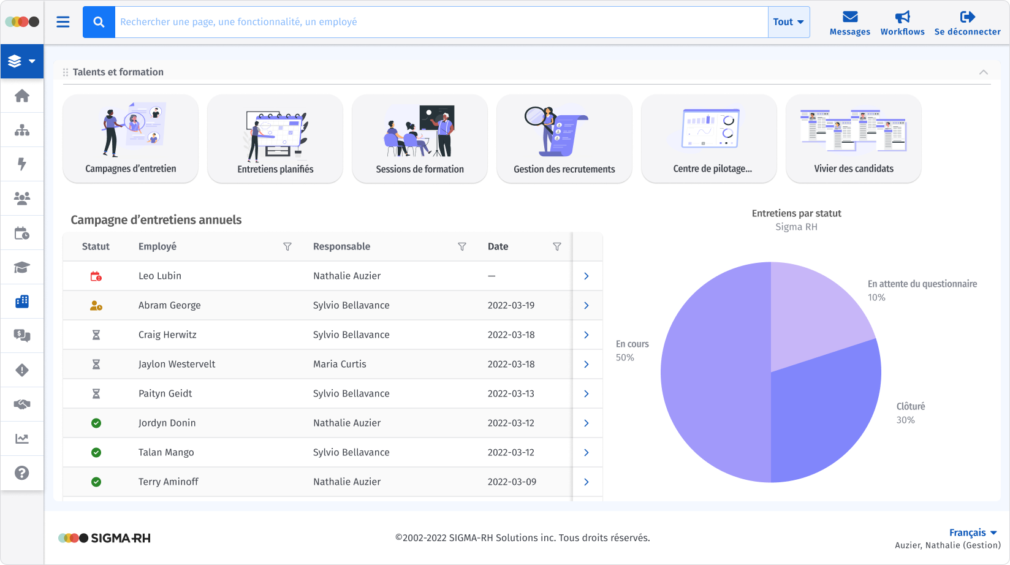Select the home icon in sidebar
Viewport: 1010px width, 565px height.
pos(22,96)
